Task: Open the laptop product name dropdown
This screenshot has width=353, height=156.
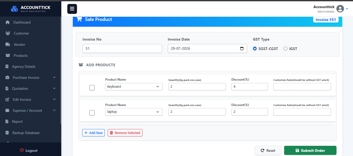Action: (x=134, y=112)
